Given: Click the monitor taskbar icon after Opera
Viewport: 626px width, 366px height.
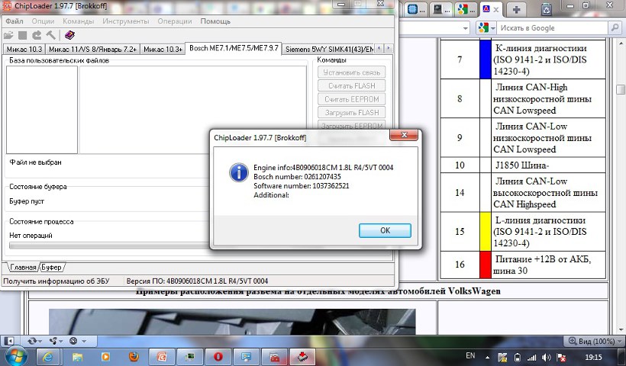Looking at the screenshot, I should pyautogui.click(x=246, y=356).
